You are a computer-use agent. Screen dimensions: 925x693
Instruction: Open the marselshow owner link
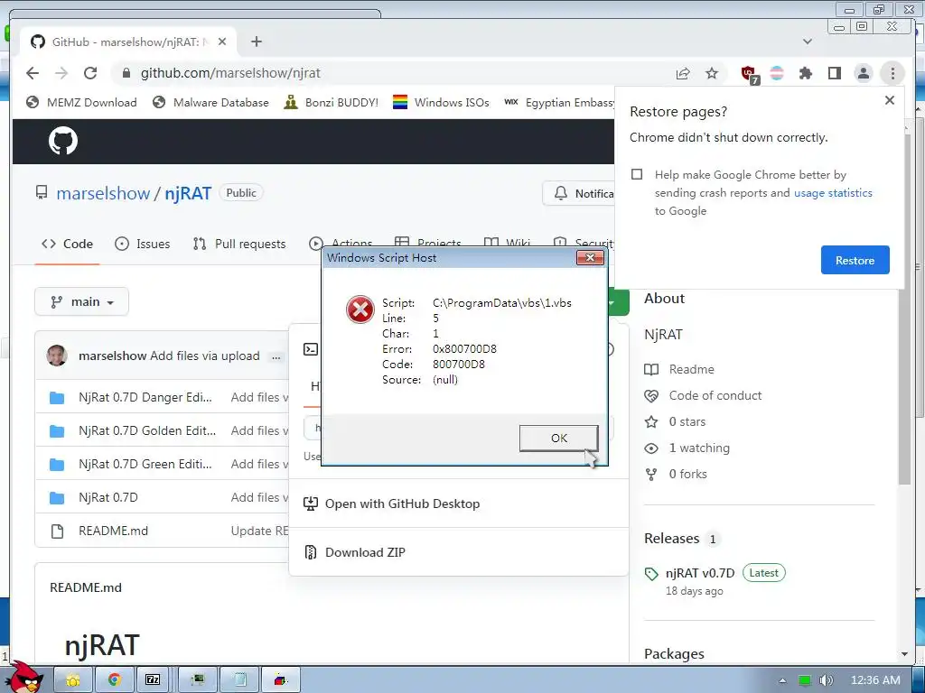coord(103,193)
